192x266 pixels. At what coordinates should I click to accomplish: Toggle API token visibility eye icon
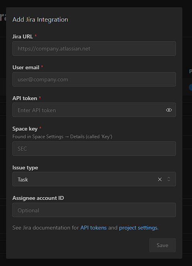(169, 110)
